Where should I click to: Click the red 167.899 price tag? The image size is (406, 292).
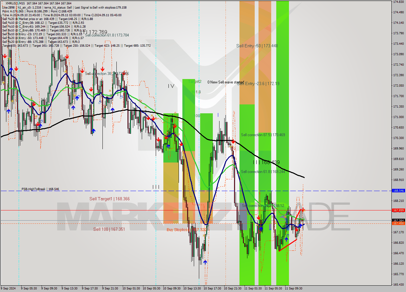pyautogui.click(x=398, y=210)
